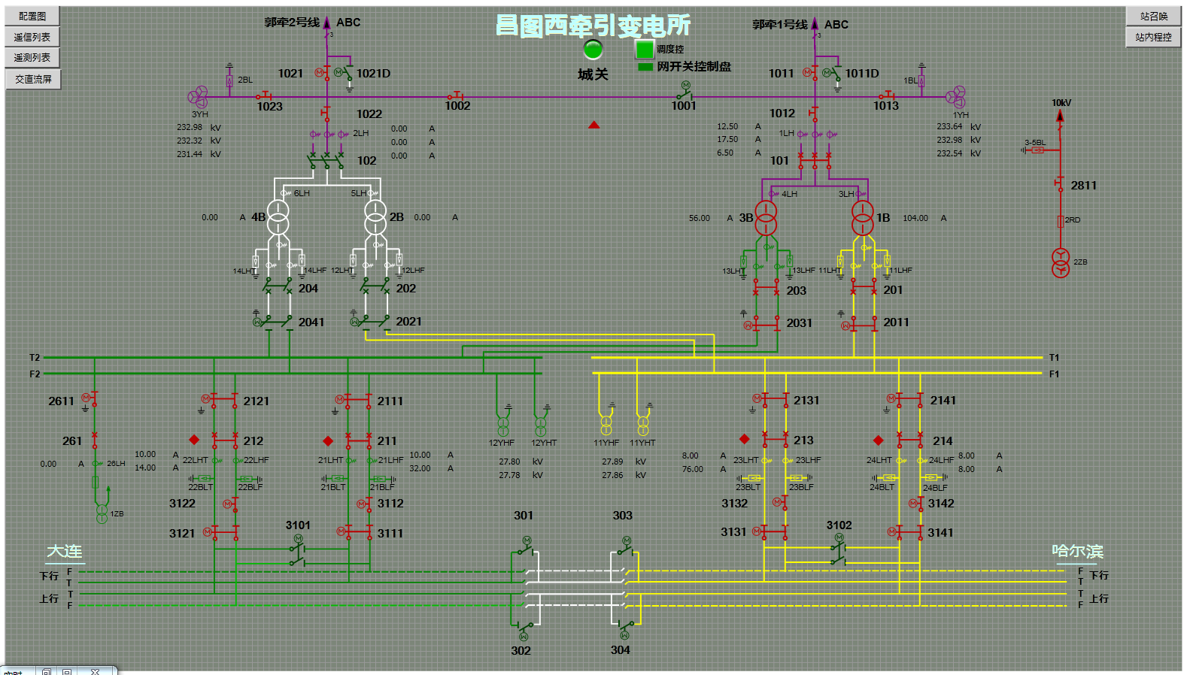Click the 2ZB red transformer icon

point(1061,263)
